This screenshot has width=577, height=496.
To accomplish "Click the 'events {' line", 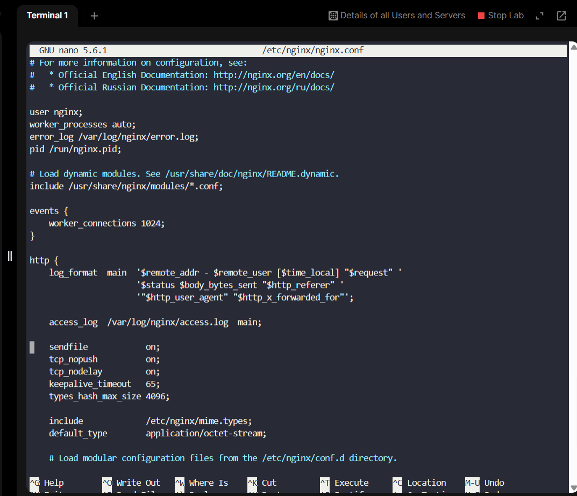I will [49, 211].
